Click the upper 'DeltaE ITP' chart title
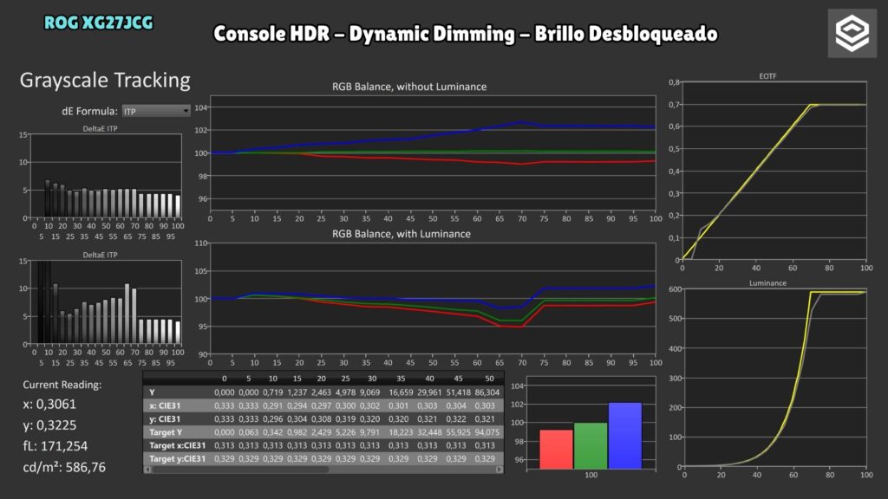This screenshot has width=888, height=499. click(x=101, y=128)
